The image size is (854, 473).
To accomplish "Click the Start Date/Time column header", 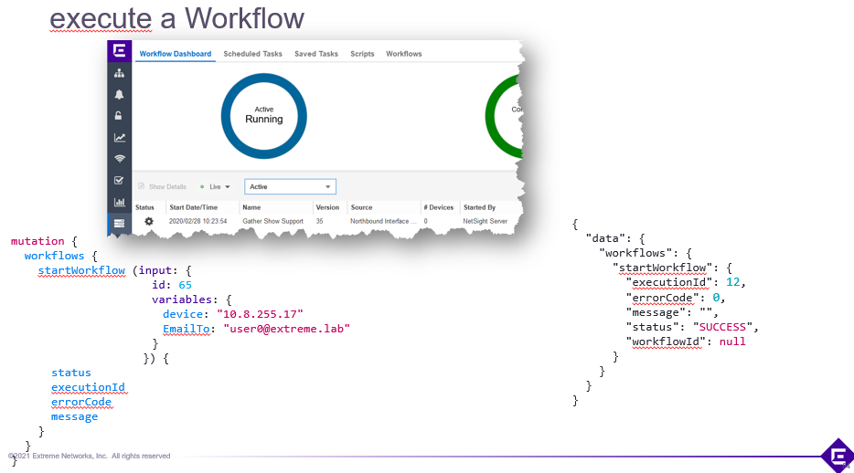I will [193, 207].
